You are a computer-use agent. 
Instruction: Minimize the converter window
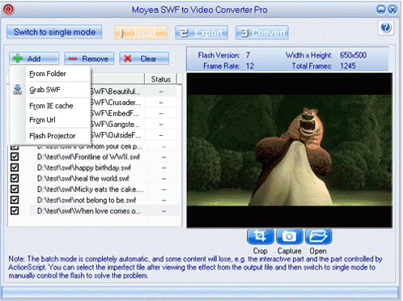pos(381,10)
